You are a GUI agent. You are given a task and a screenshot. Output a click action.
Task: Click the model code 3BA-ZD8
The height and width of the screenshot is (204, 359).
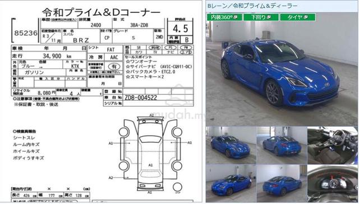click(x=139, y=25)
